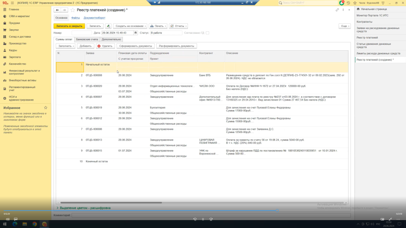Switch to the Дополнительно tab

[111, 40]
